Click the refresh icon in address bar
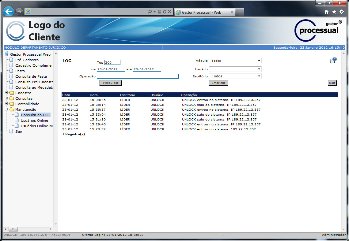 coord(165,12)
